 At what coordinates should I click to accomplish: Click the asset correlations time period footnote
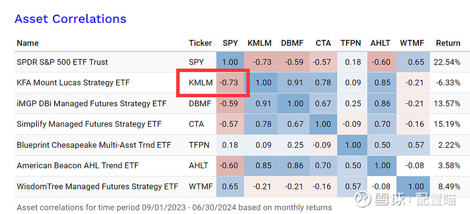pyautogui.click(x=174, y=208)
